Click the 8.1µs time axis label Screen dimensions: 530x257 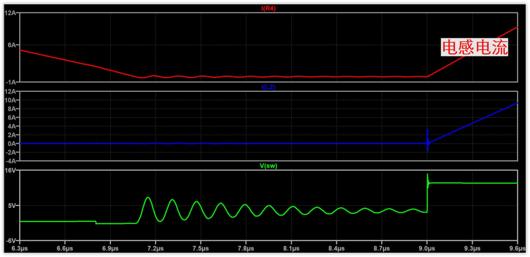pos(291,248)
